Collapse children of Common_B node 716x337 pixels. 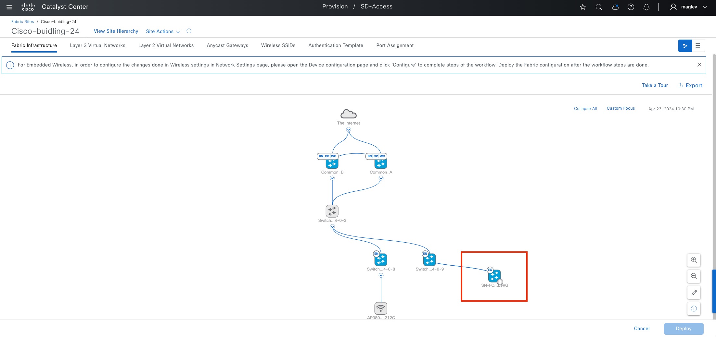[332, 178]
